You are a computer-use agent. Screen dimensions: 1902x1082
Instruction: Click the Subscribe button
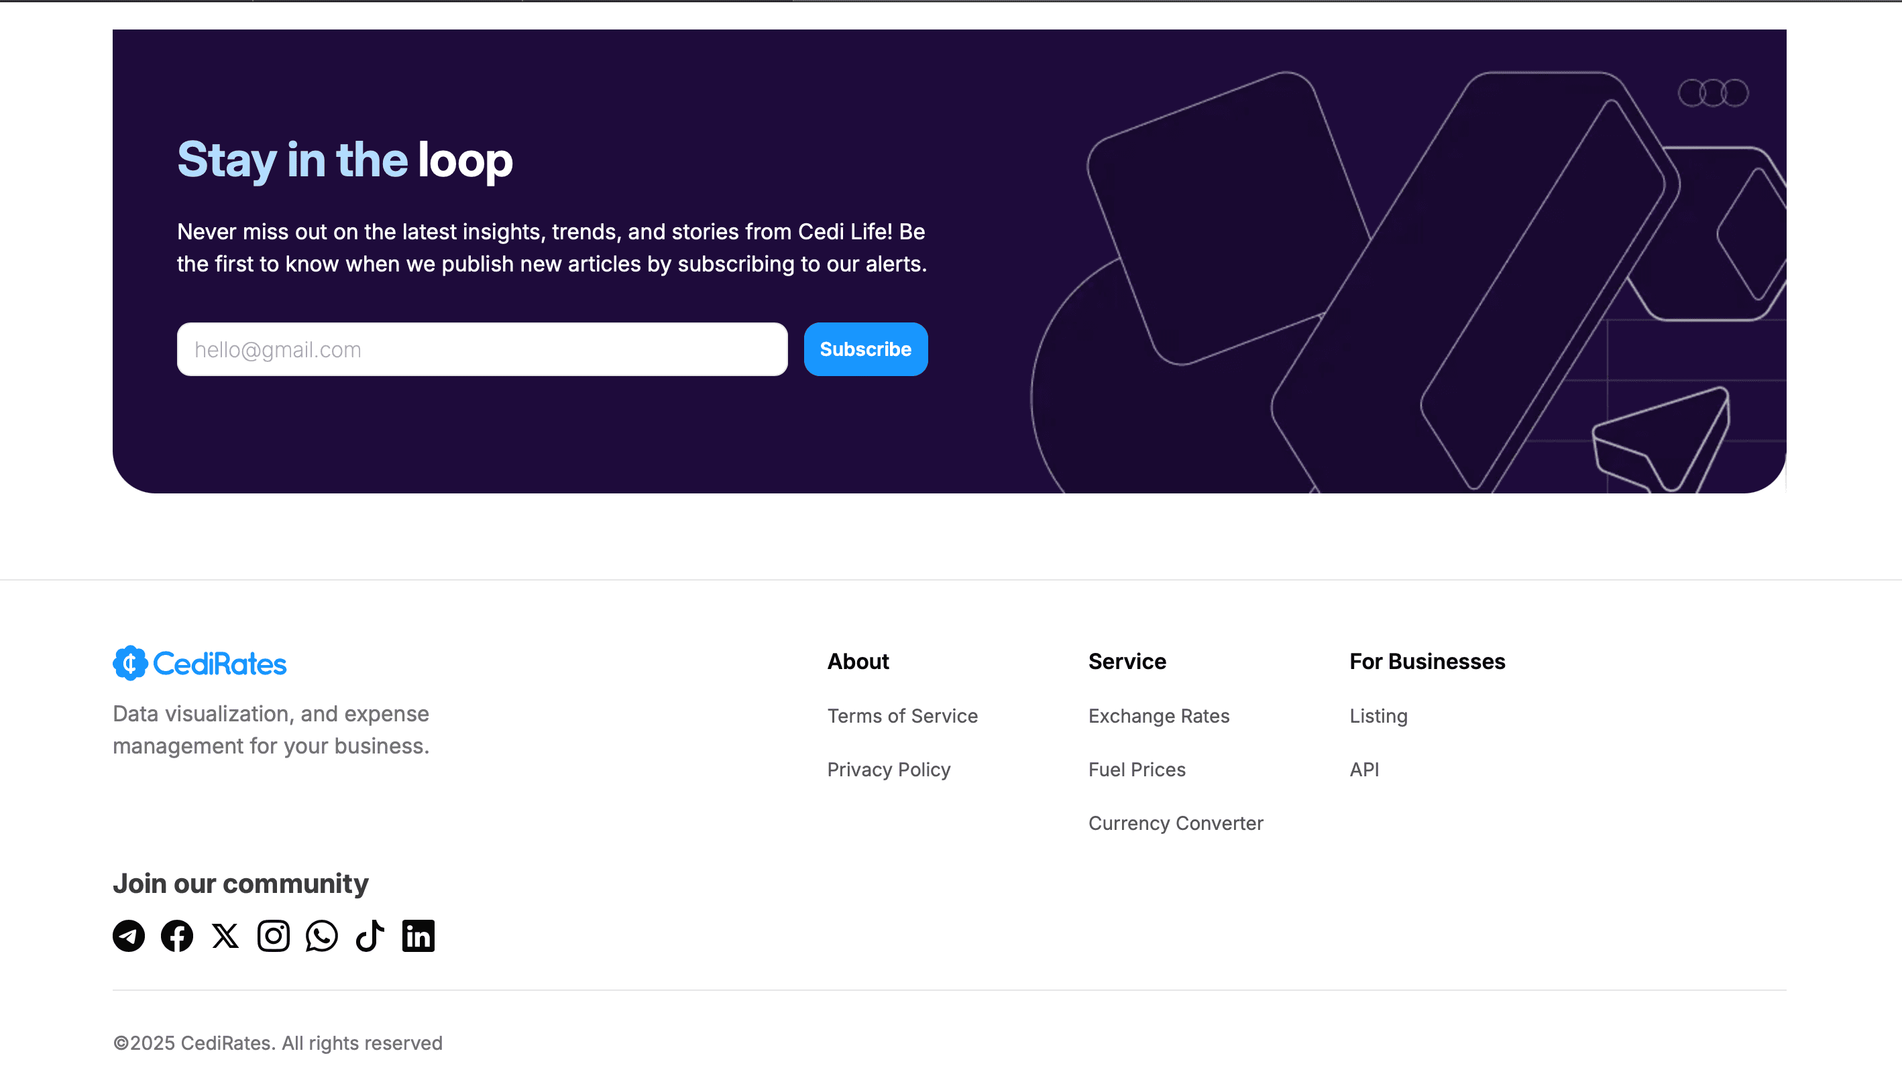[x=865, y=349]
